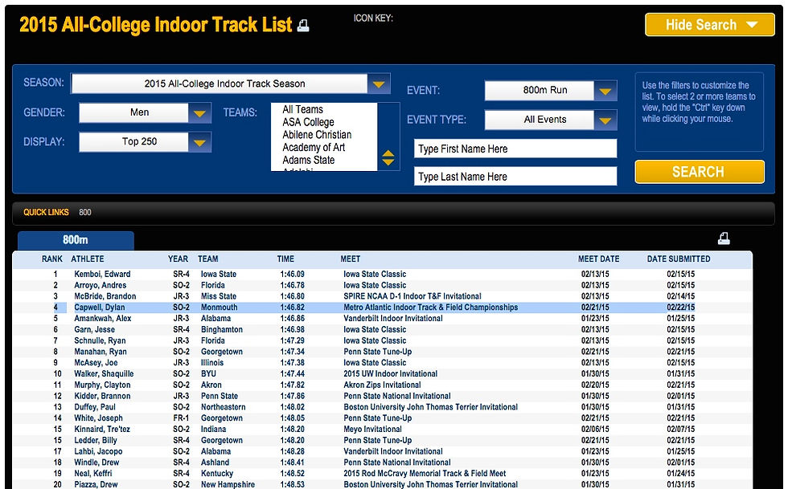This screenshot has width=788, height=489.
Task: Click the Akron team link
Action: [x=211, y=385]
